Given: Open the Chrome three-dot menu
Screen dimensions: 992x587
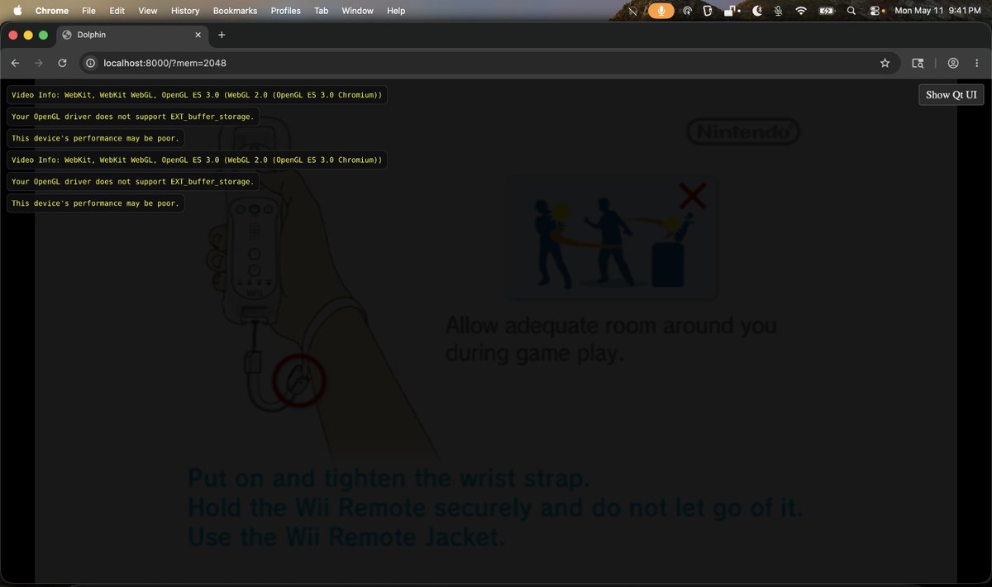Looking at the screenshot, I should (x=976, y=63).
